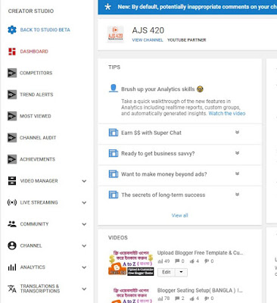Expand the Live Streaming menu chevron

(x=84, y=202)
